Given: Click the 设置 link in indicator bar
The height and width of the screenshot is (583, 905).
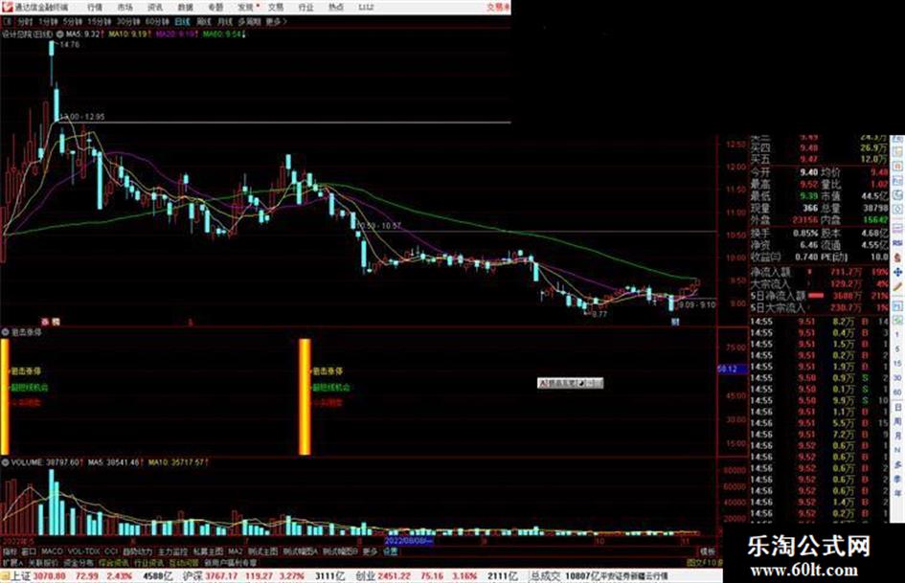Looking at the screenshot, I should 390,551.
